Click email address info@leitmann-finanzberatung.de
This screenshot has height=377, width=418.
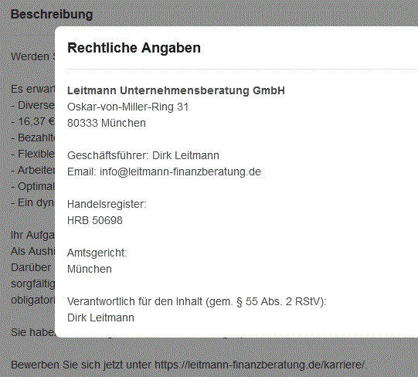point(180,172)
